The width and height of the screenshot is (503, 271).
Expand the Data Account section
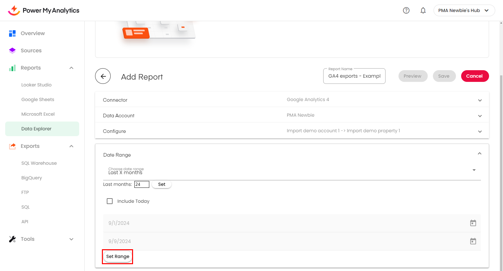[480, 116]
